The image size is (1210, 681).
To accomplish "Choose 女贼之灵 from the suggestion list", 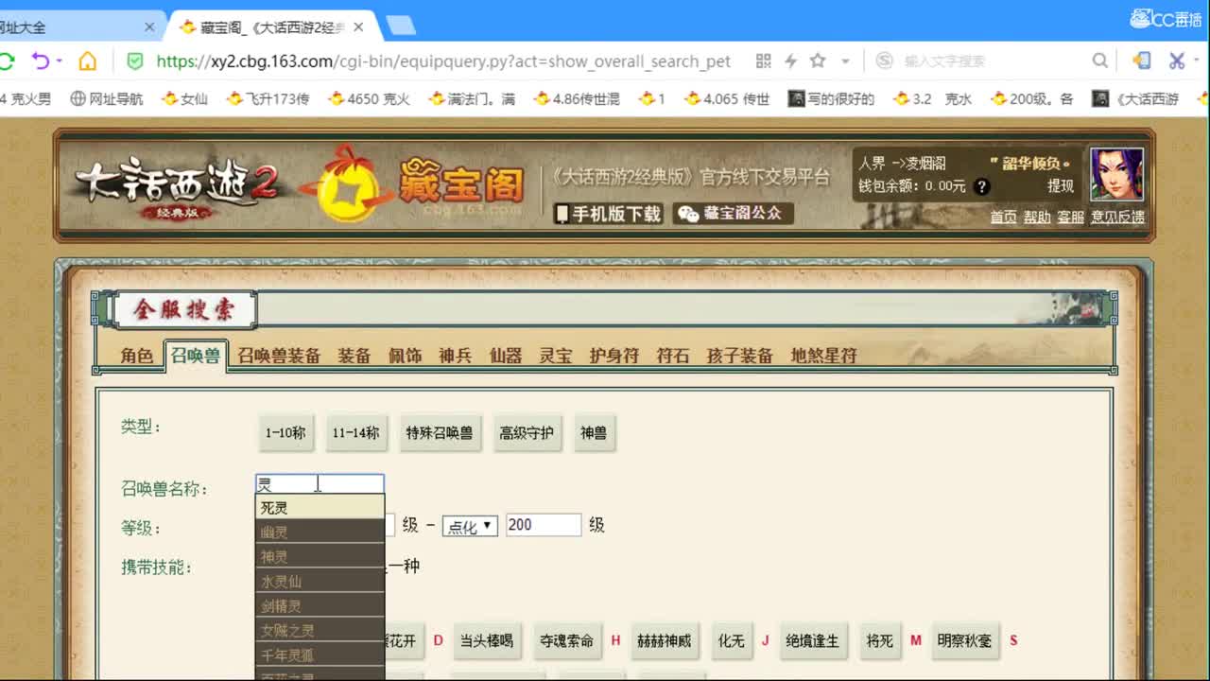I will click(320, 630).
